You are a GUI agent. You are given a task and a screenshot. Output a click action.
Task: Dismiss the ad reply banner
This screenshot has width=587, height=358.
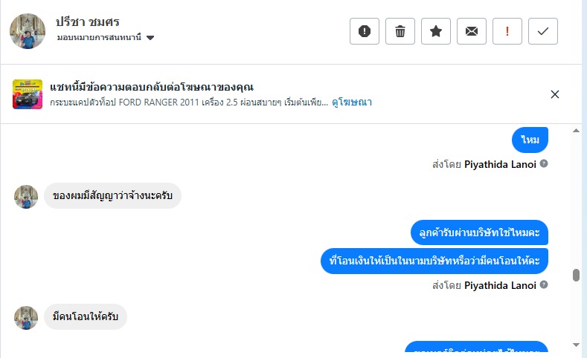click(x=554, y=94)
